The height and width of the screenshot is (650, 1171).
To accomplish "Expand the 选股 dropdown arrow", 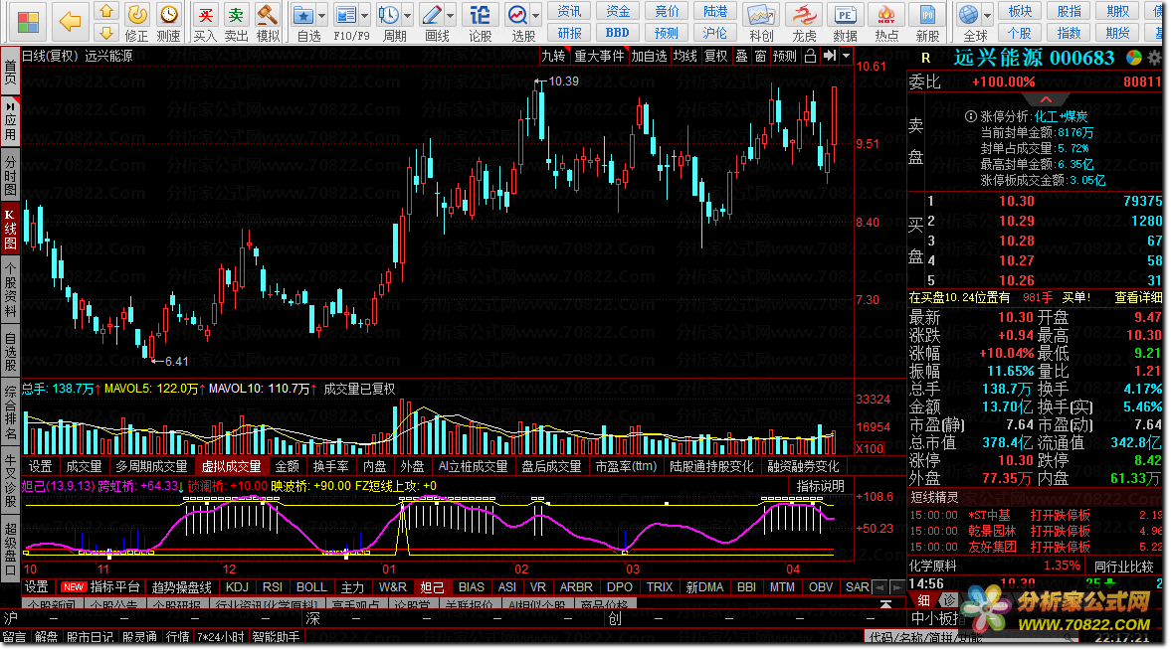I will tap(536, 16).
